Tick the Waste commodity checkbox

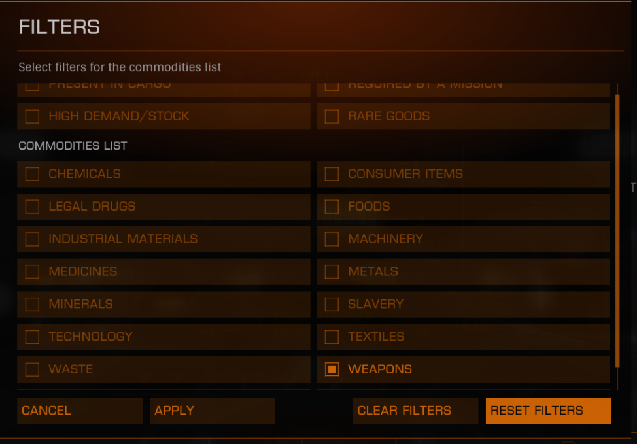coord(32,369)
